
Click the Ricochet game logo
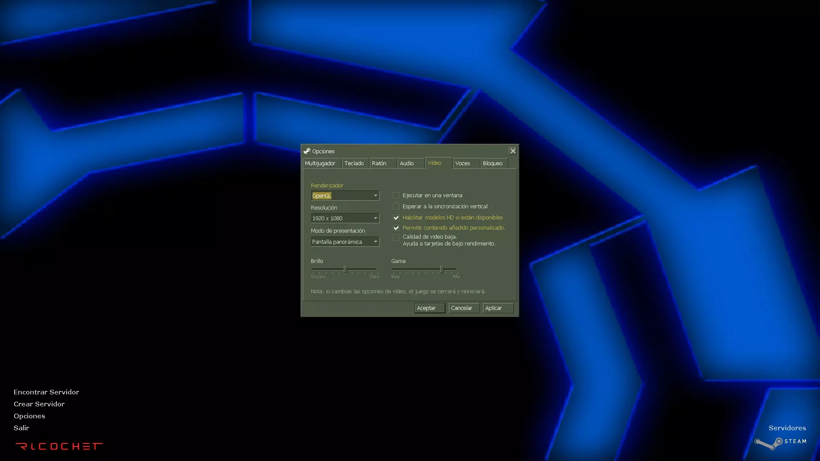pyautogui.click(x=59, y=446)
